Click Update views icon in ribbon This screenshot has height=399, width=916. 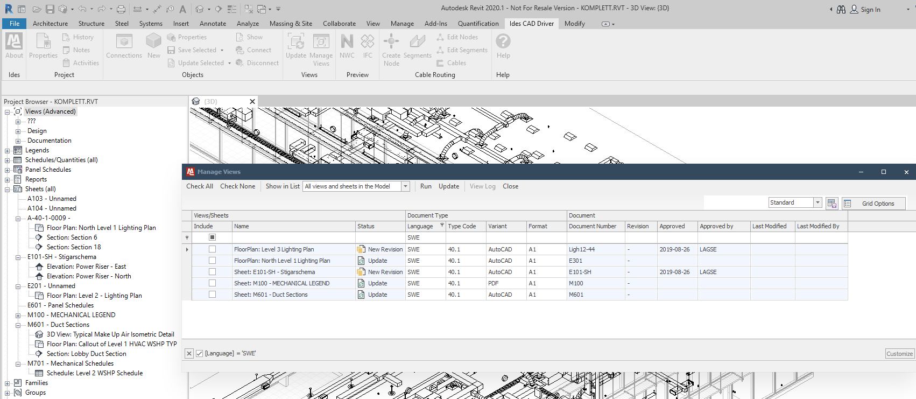[295, 45]
